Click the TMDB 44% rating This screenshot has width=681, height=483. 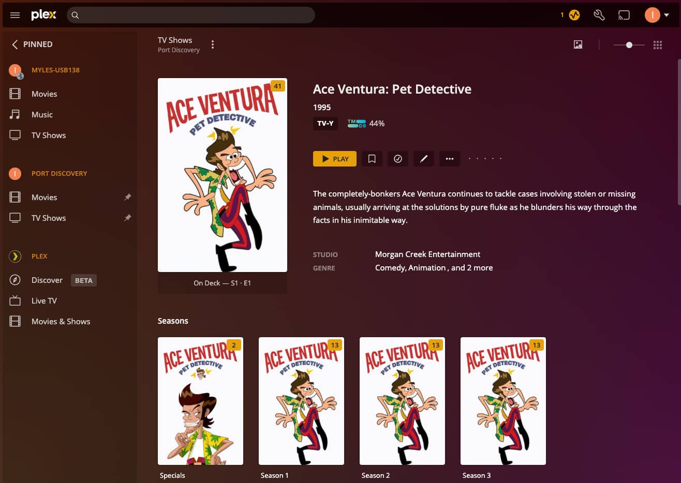[366, 124]
